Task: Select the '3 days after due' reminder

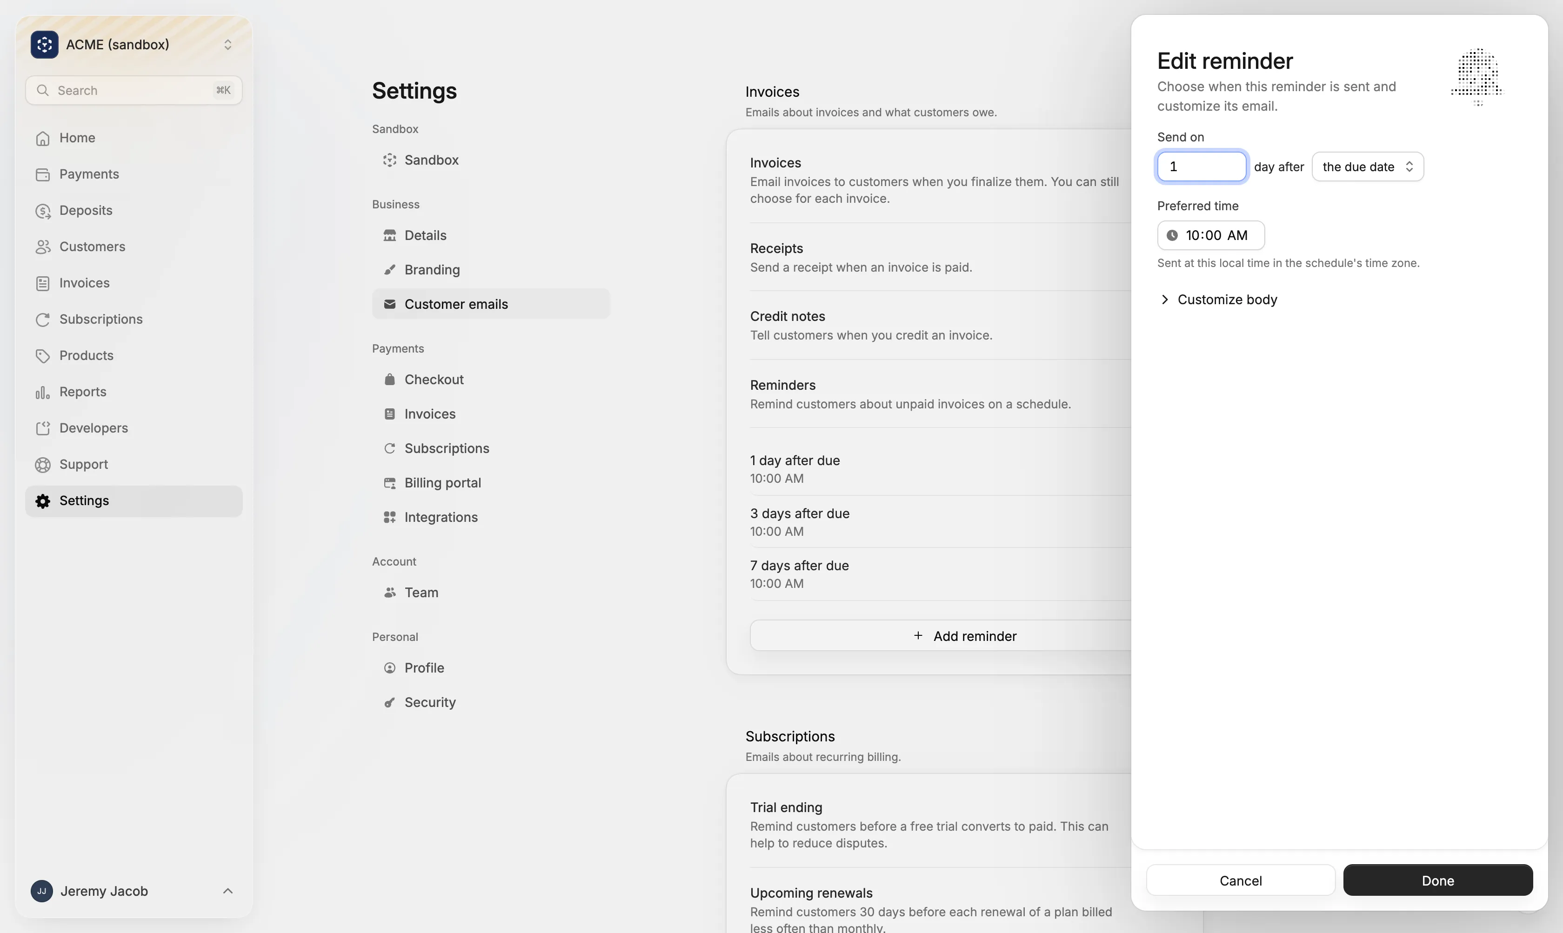Action: [940, 522]
